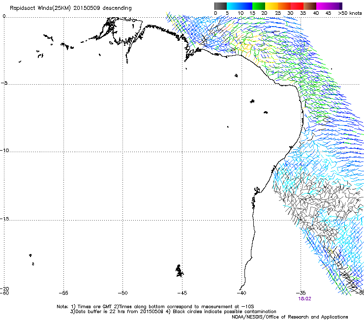Click the '0' latitude axis label
The height and width of the screenshot is (320, 364).
coord(4,16)
